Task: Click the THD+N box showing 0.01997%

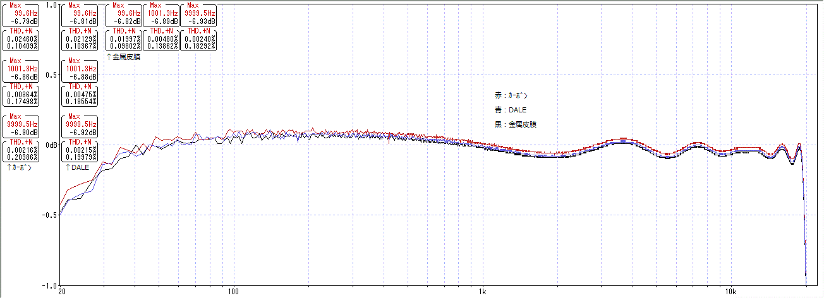Action: 123,40
